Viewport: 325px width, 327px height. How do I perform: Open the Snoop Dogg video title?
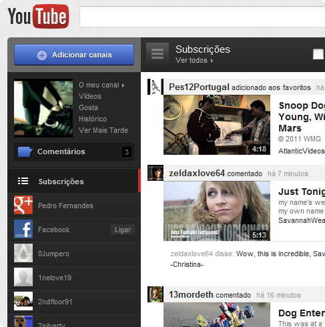tap(302, 117)
